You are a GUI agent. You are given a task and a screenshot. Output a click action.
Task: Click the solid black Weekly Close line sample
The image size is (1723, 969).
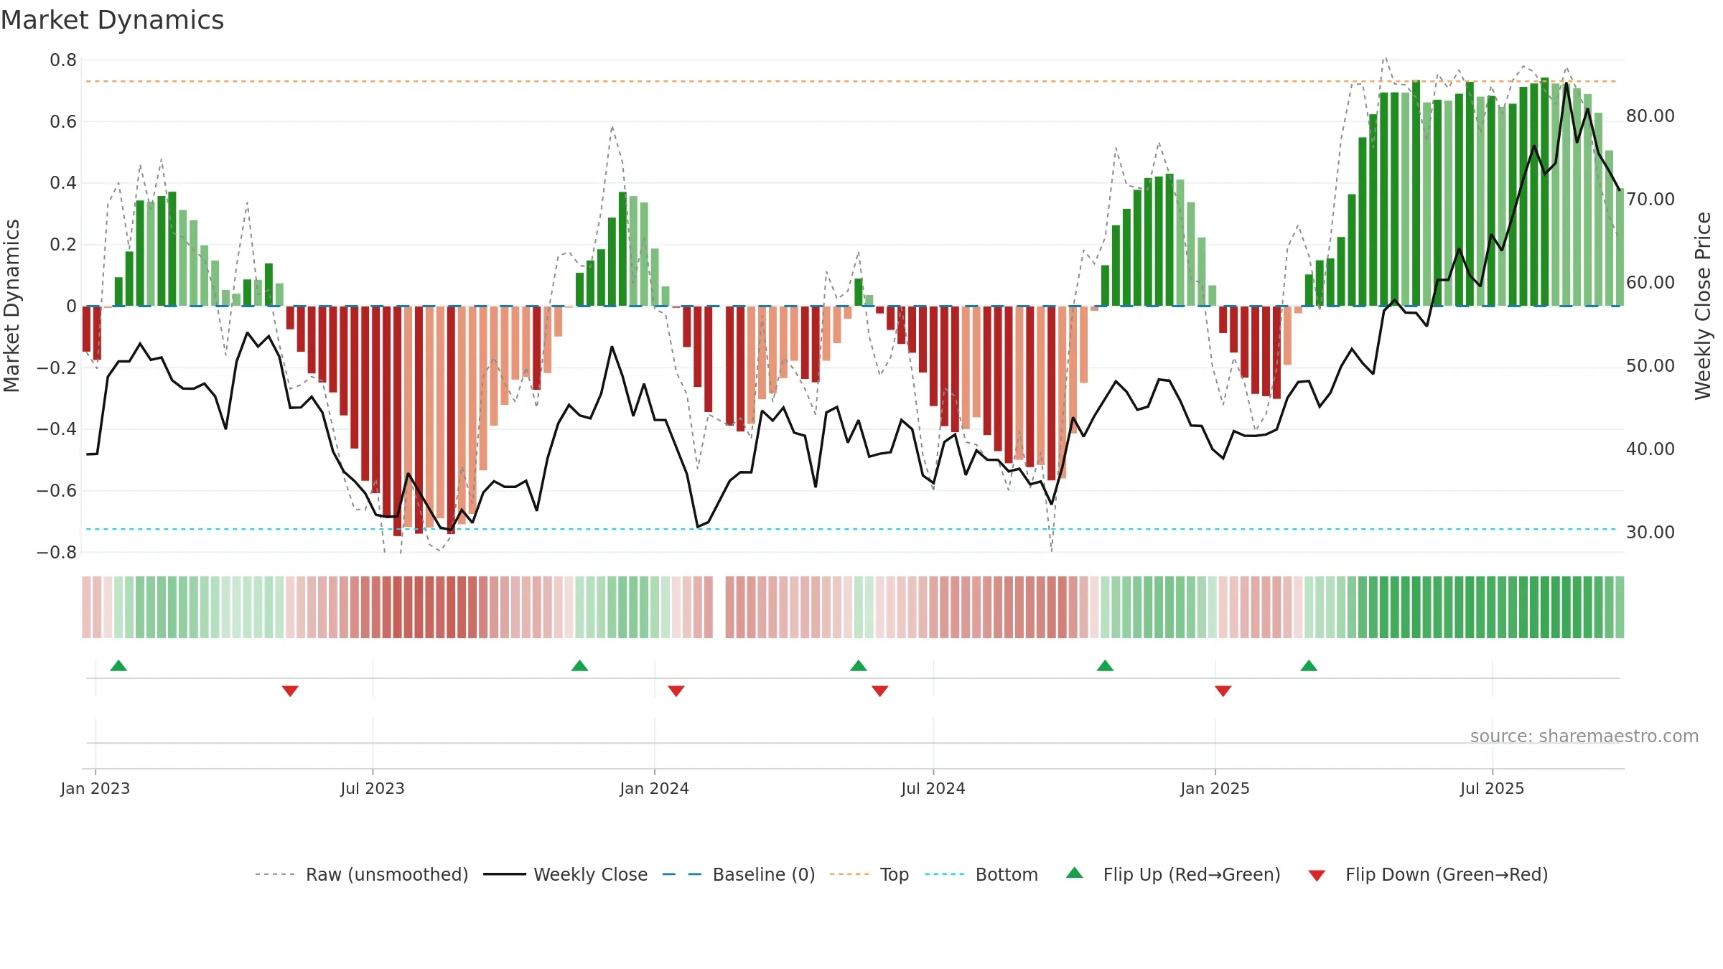point(504,874)
